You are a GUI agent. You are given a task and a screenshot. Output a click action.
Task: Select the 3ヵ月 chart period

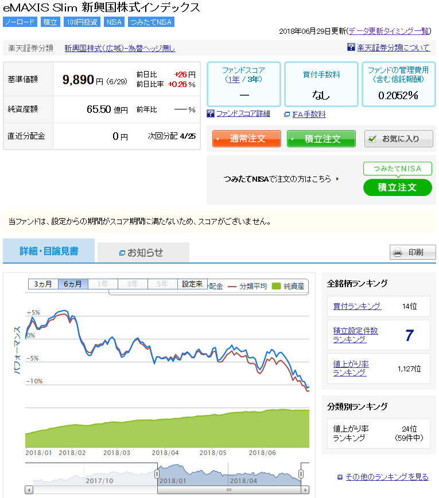tap(43, 284)
